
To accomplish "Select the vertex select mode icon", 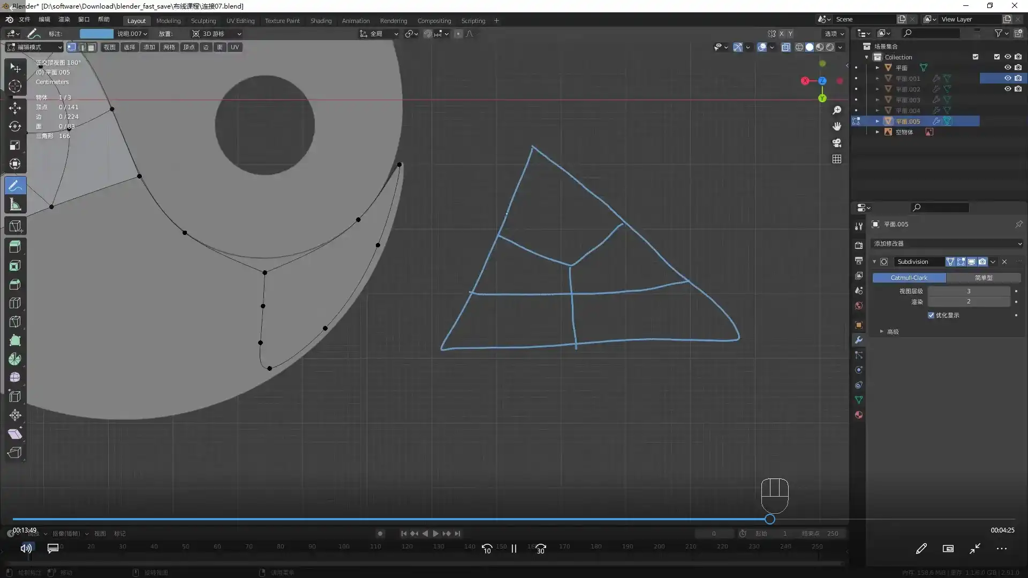I will (71, 47).
